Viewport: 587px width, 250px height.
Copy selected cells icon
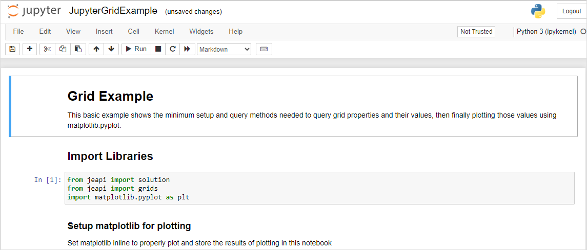[63, 49]
